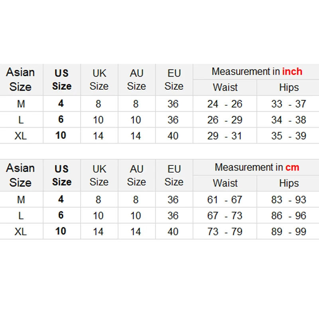Screen dimensions: 319x319
Task: Click the "Measurement in cm" header
Action: click(x=256, y=167)
